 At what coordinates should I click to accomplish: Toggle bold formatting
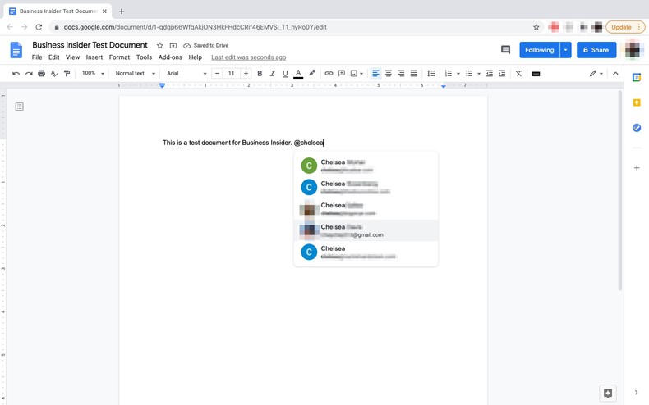260,74
